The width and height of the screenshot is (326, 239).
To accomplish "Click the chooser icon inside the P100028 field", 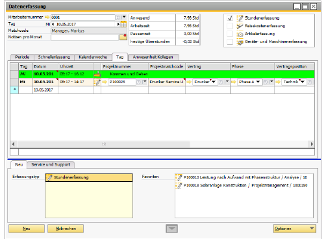I will point(138,82).
